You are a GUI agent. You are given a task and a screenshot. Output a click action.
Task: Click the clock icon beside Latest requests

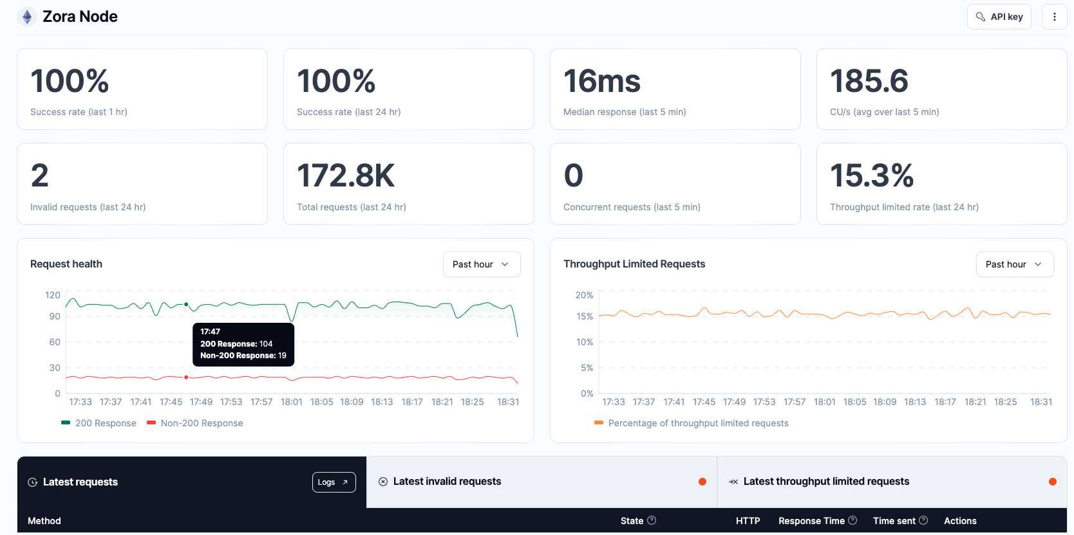pos(32,482)
